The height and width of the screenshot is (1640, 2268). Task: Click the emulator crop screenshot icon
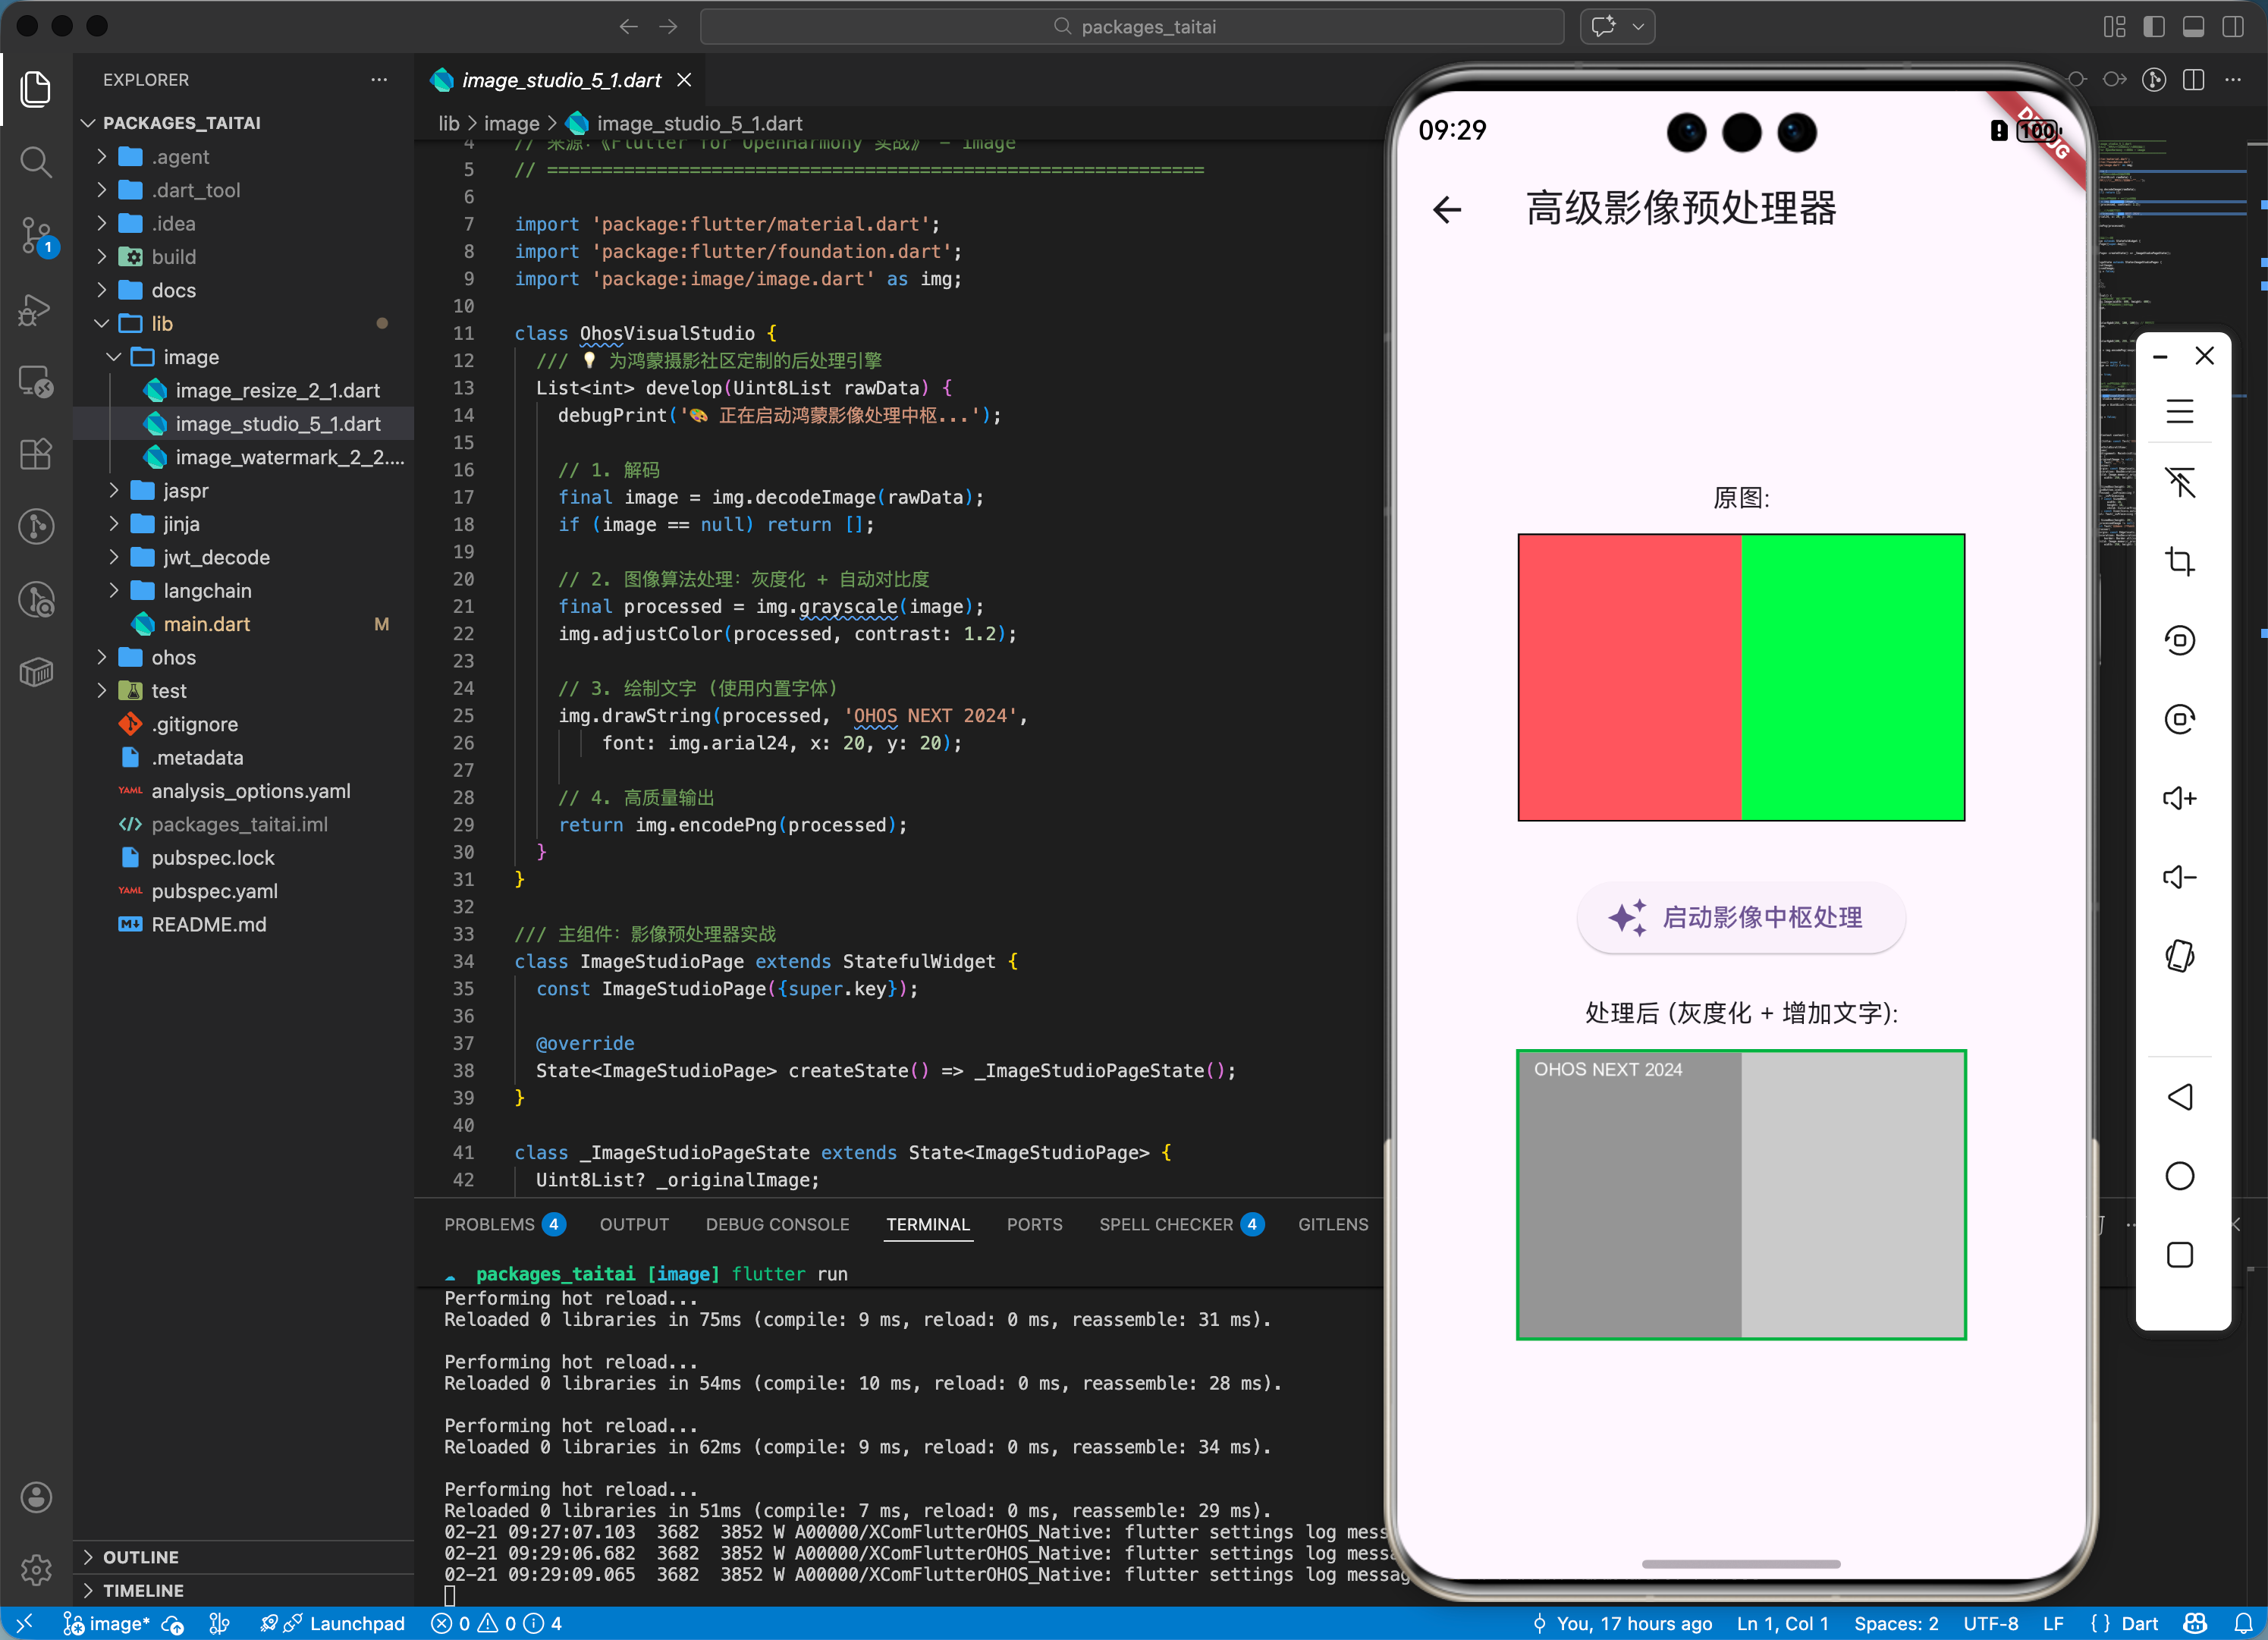click(x=2179, y=561)
